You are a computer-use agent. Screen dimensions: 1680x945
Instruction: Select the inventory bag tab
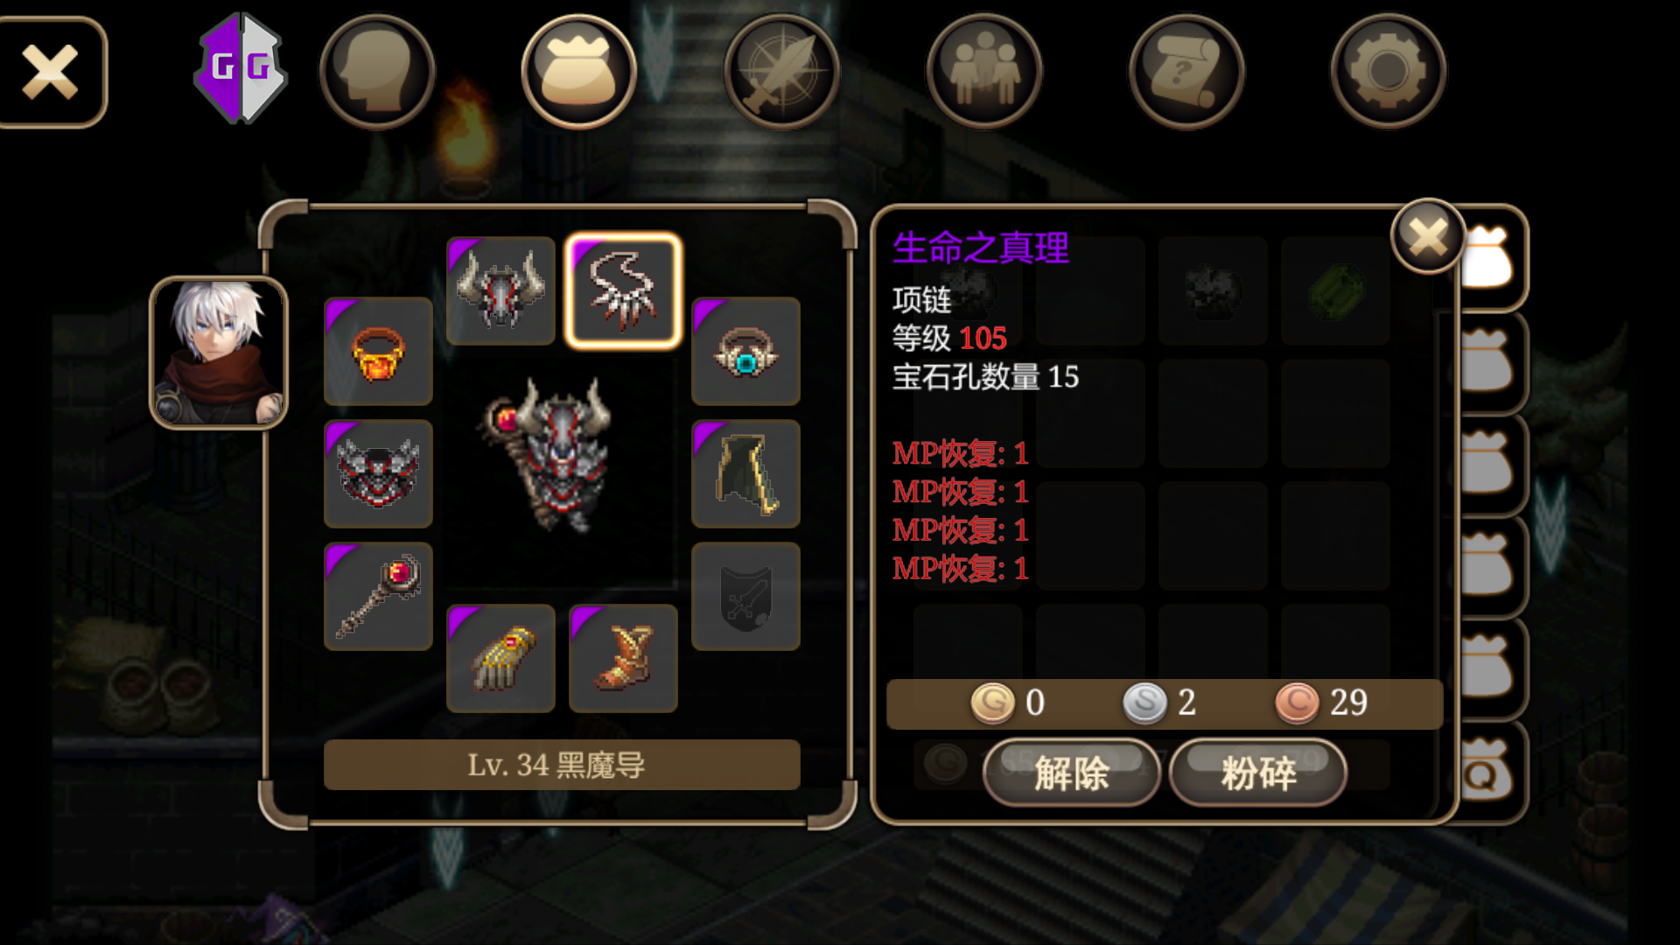point(578,72)
